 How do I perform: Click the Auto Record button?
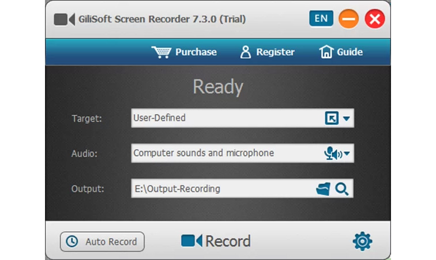click(102, 242)
